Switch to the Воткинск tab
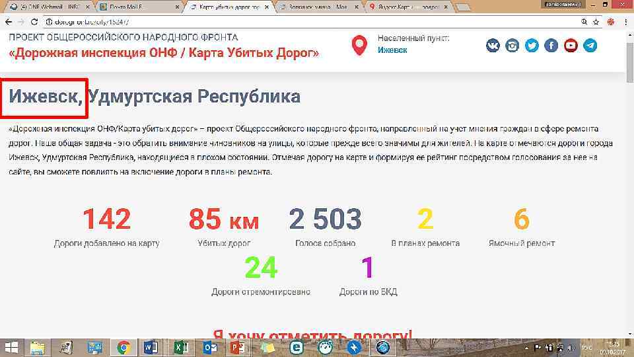Image resolution: width=634 pixels, height=357 pixels. [320, 7]
